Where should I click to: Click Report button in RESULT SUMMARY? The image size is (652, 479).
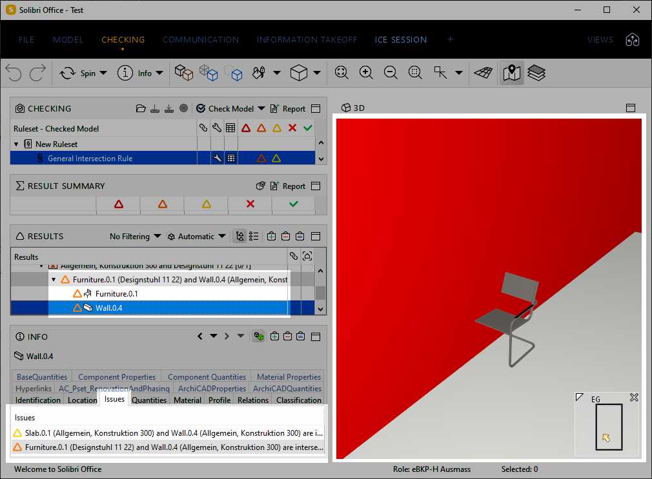pyautogui.click(x=288, y=186)
